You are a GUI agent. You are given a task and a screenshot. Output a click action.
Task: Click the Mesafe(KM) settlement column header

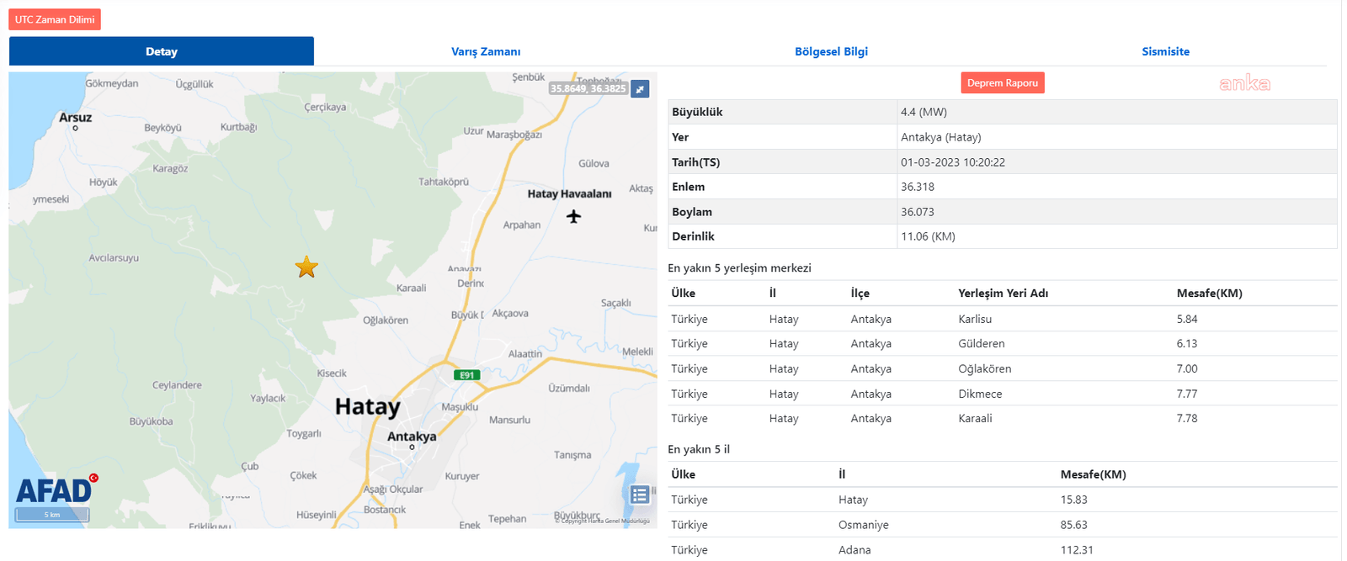point(1209,293)
